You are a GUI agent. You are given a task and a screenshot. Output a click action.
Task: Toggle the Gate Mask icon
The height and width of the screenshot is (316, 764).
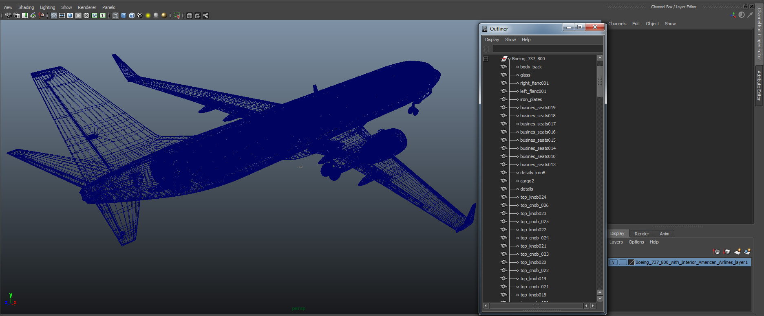point(78,15)
